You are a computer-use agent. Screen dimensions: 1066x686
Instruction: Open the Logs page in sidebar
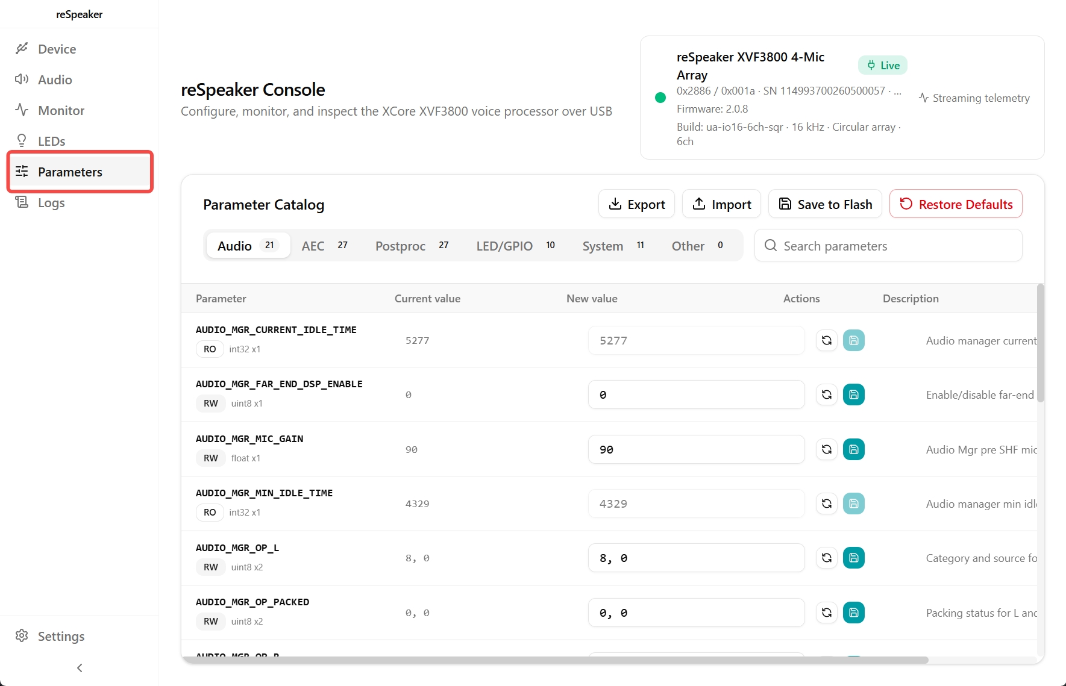tap(80, 202)
